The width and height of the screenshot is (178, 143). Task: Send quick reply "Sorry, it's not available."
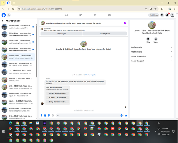click(57, 102)
